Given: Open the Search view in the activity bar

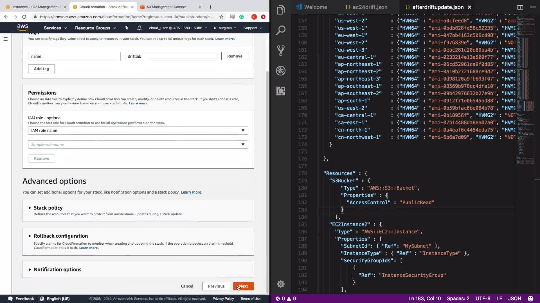Looking at the screenshot, I should [281, 30].
